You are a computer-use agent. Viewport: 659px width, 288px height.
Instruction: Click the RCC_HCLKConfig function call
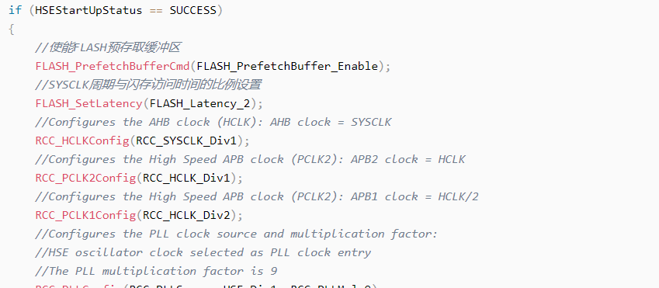tap(82, 141)
